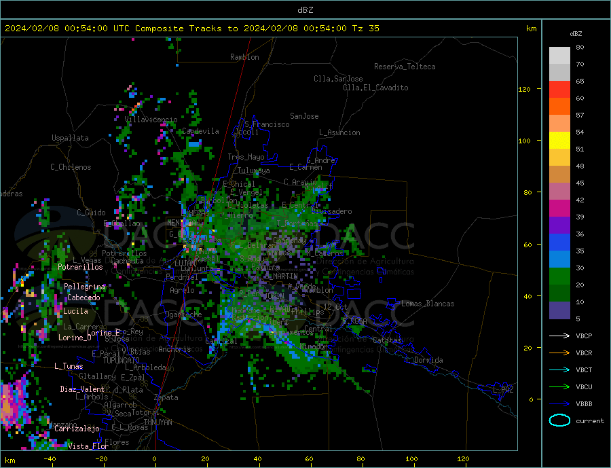611x468 pixels.
Task: Click the '100' tick on the vertical km axis
Action: click(x=524, y=141)
